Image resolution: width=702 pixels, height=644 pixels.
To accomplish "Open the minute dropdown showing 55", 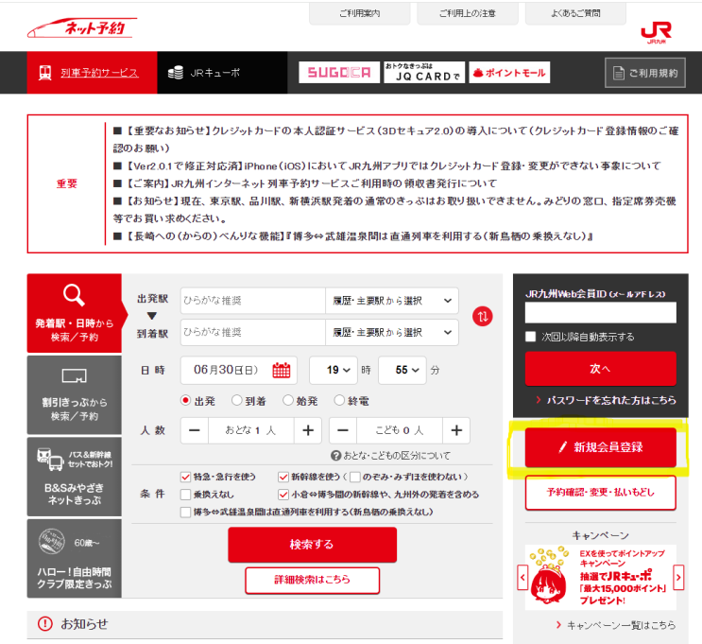I will pos(402,370).
